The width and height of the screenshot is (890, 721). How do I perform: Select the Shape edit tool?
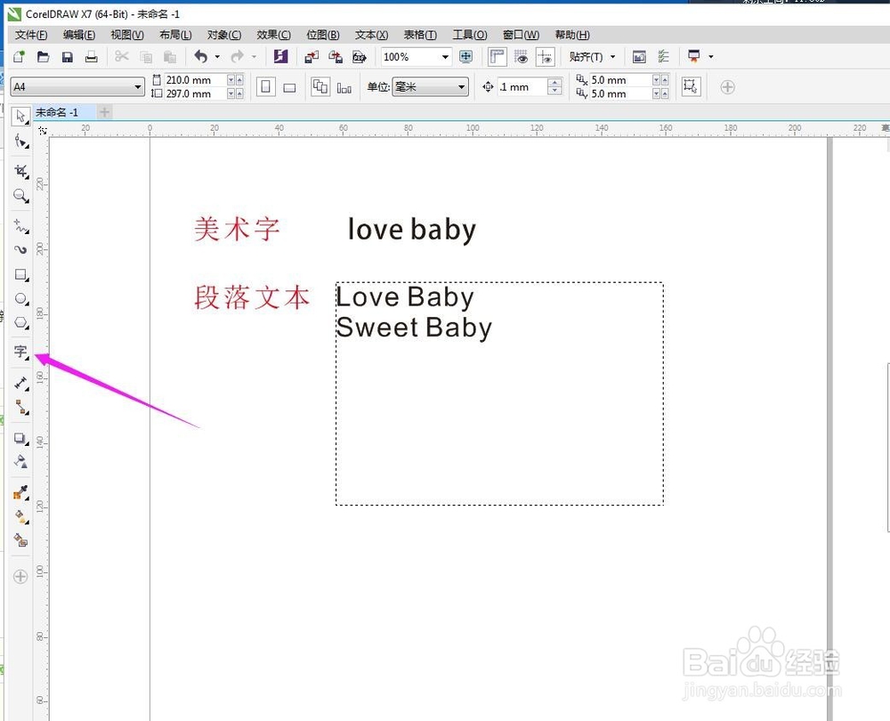pos(21,142)
